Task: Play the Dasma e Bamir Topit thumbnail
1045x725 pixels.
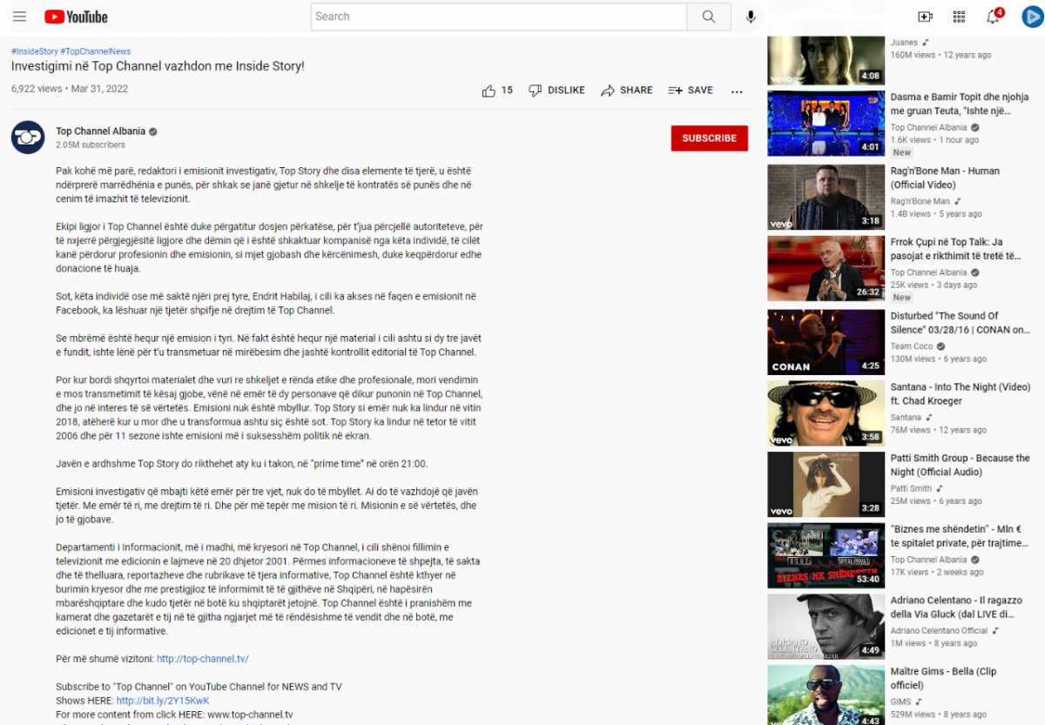Action: point(826,123)
